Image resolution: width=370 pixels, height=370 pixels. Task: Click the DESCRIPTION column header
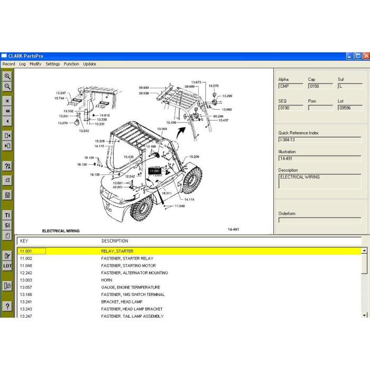pos(115,241)
